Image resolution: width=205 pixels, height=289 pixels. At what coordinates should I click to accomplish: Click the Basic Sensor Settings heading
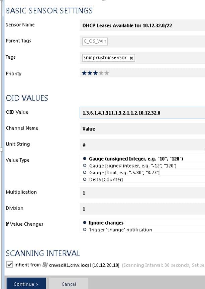click(49, 10)
